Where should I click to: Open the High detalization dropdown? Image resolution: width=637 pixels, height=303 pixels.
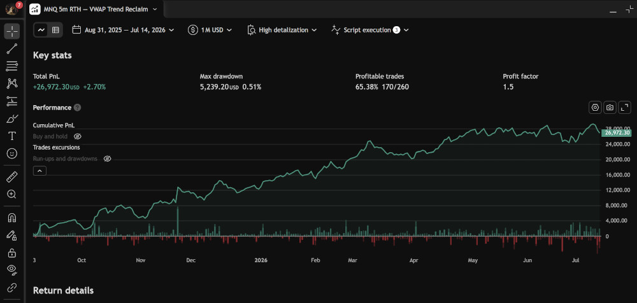[x=282, y=30]
